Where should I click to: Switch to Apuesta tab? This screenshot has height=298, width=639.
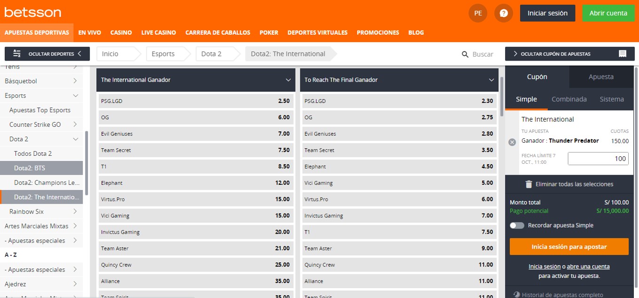coord(601,77)
